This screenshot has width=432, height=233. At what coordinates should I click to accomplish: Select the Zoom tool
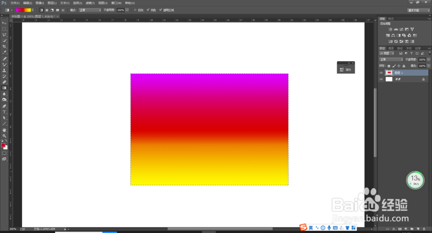click(x=4, y=136)
